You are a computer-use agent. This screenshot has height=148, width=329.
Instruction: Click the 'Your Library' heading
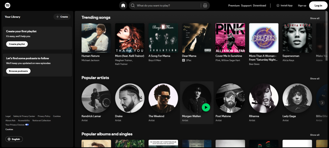pyautogui.click(x=13, y=17)
